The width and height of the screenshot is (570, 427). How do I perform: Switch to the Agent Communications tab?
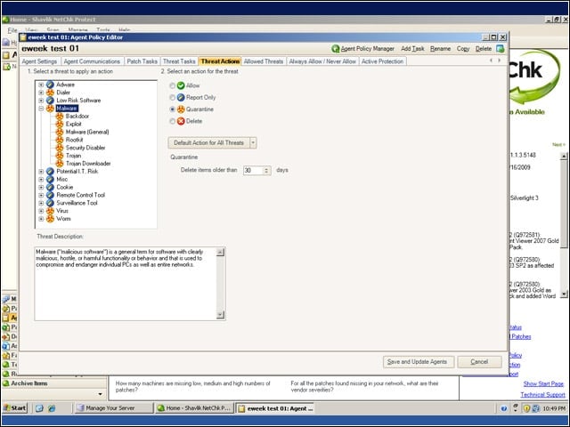[x=92, y=61]
